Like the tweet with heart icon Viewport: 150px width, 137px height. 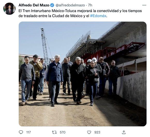tap(89, 132)
